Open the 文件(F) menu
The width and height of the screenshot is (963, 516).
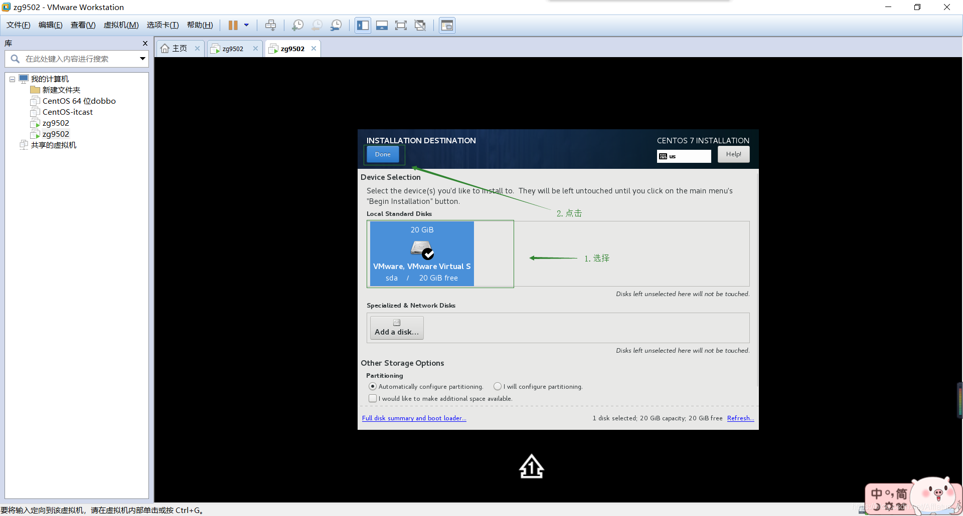[18, 25]
